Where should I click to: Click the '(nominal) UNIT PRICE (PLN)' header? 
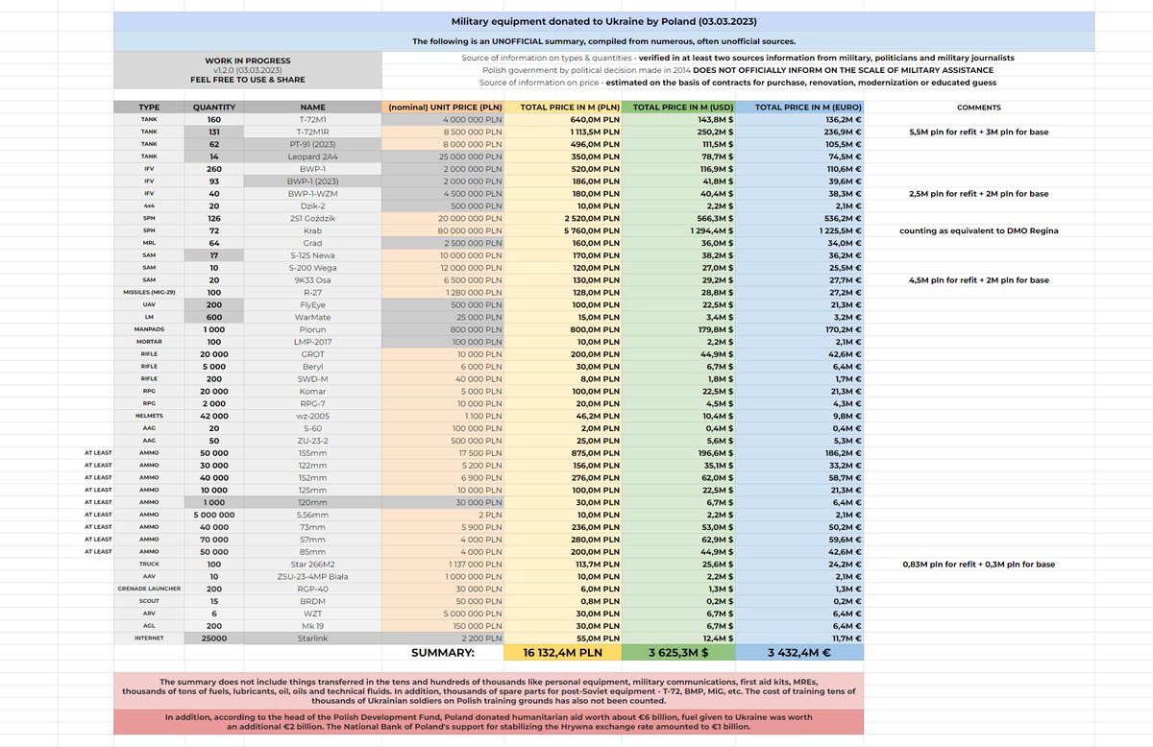[443, 108]
